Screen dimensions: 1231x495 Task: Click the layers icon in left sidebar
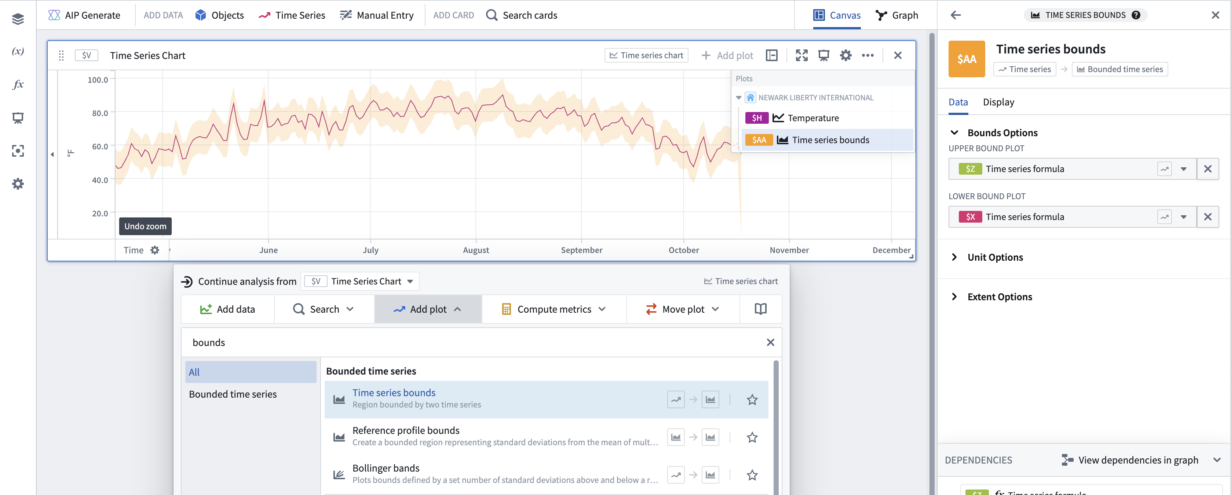(18, 19)
